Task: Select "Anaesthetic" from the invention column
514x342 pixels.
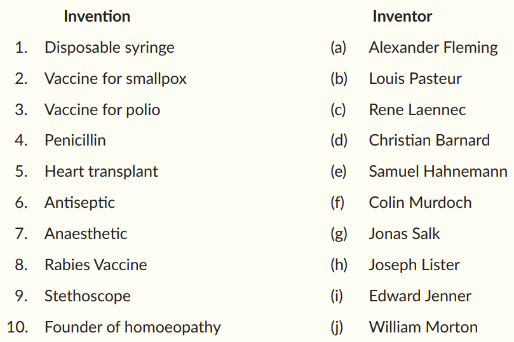Action: 86,234
